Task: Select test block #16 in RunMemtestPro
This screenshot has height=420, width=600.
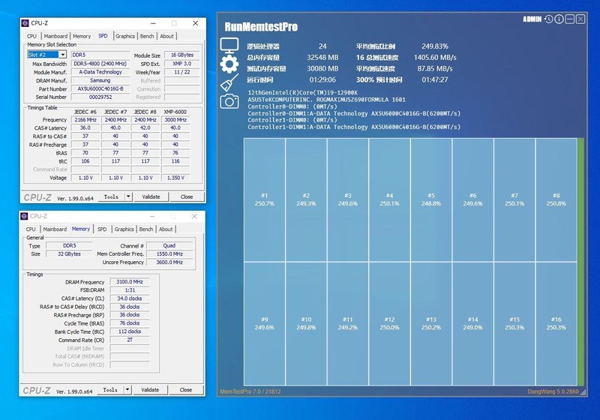Action: coord(556,323)
